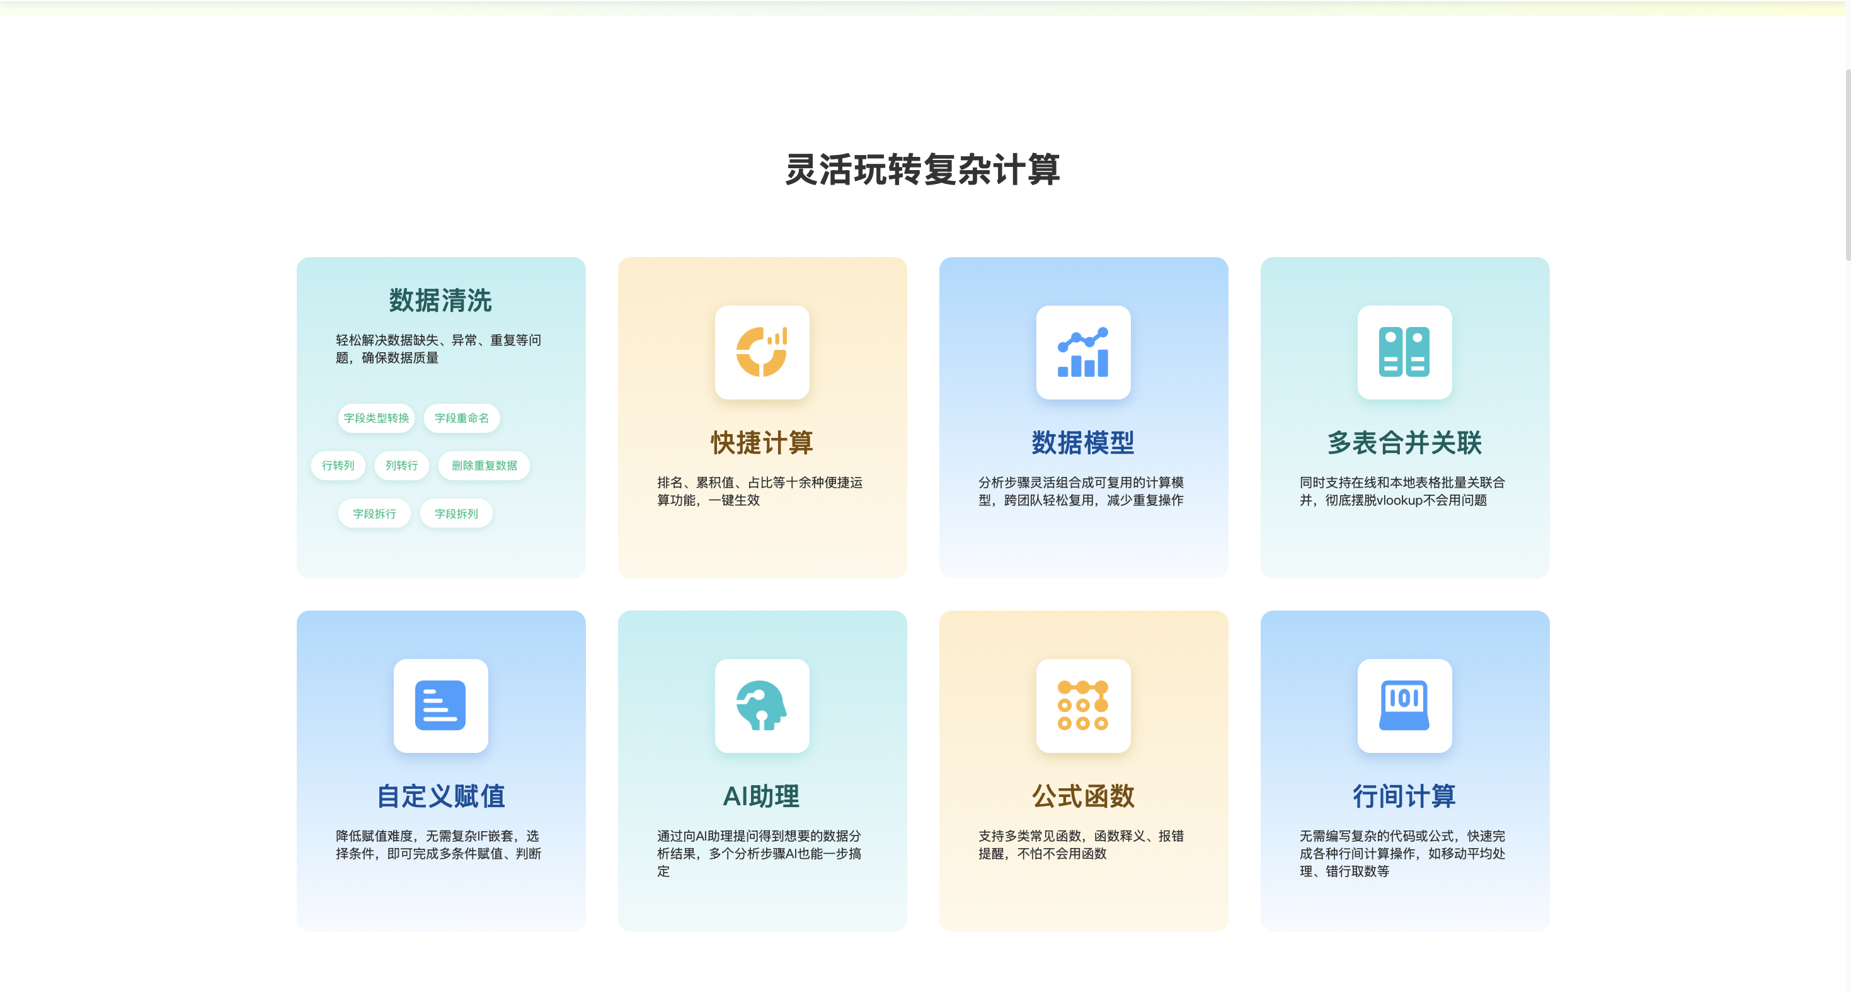Click the 数据模型 line chart icon
This screenshot has width=1851, height=993.
1083,352
